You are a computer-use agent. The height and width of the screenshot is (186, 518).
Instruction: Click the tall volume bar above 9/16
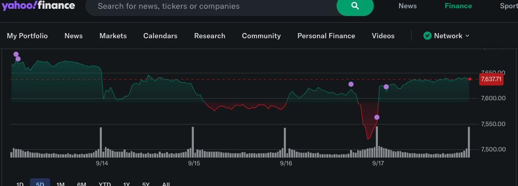tap(285, 143)
